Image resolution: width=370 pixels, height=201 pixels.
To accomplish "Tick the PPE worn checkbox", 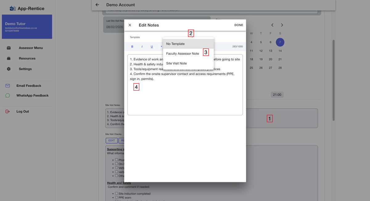I will point(117,197).
